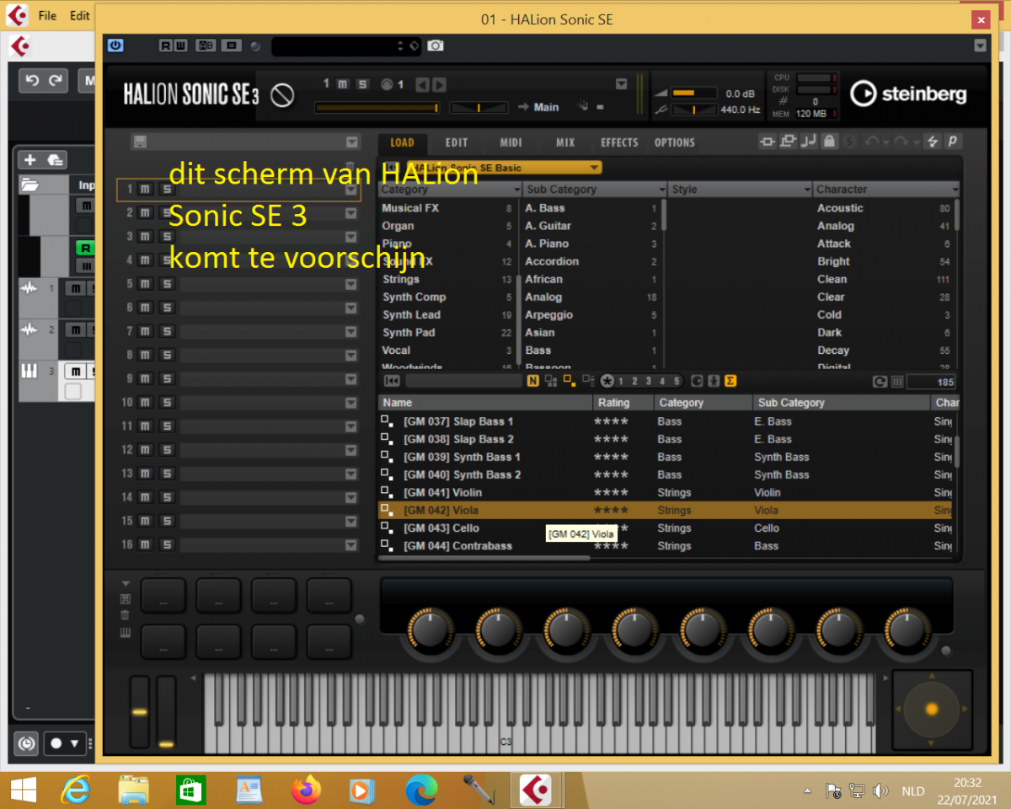Click the results refresh icon near count 185
Screen dimensions: 1011x809
click(x=880, y=382)
